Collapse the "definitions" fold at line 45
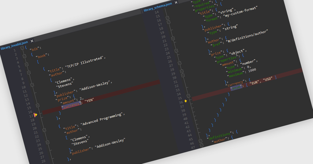 tap(200, 141)
